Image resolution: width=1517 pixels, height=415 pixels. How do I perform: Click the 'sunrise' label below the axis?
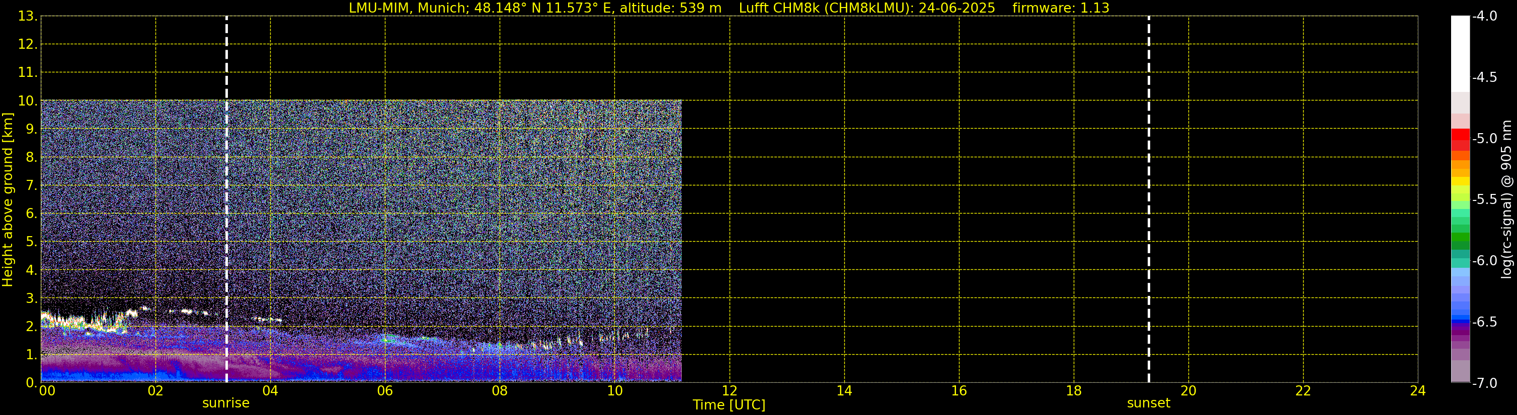[x=225, y=403]
